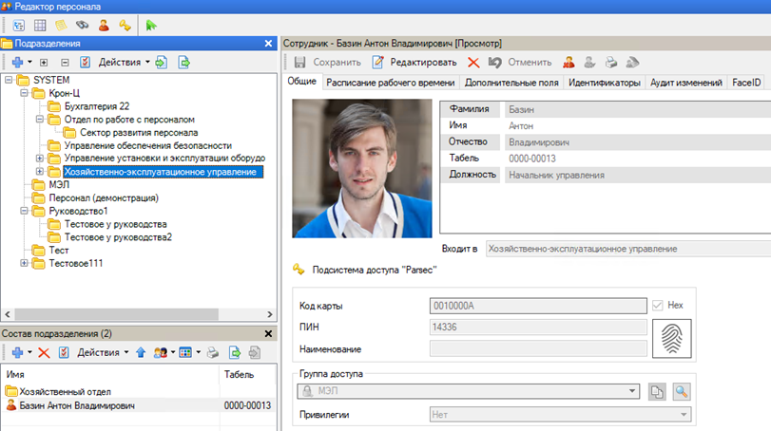Click the blue up arrow in Состав подразделения

coord(141,352)
